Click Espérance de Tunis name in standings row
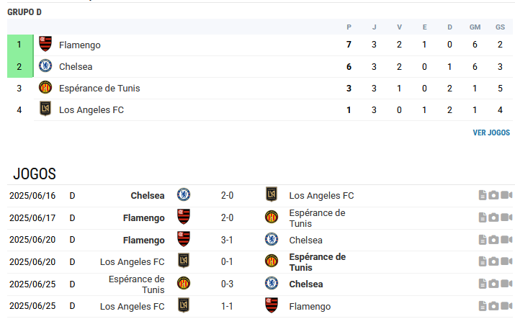The width and height of the screenshot is (515, 319). click(99, 89)
